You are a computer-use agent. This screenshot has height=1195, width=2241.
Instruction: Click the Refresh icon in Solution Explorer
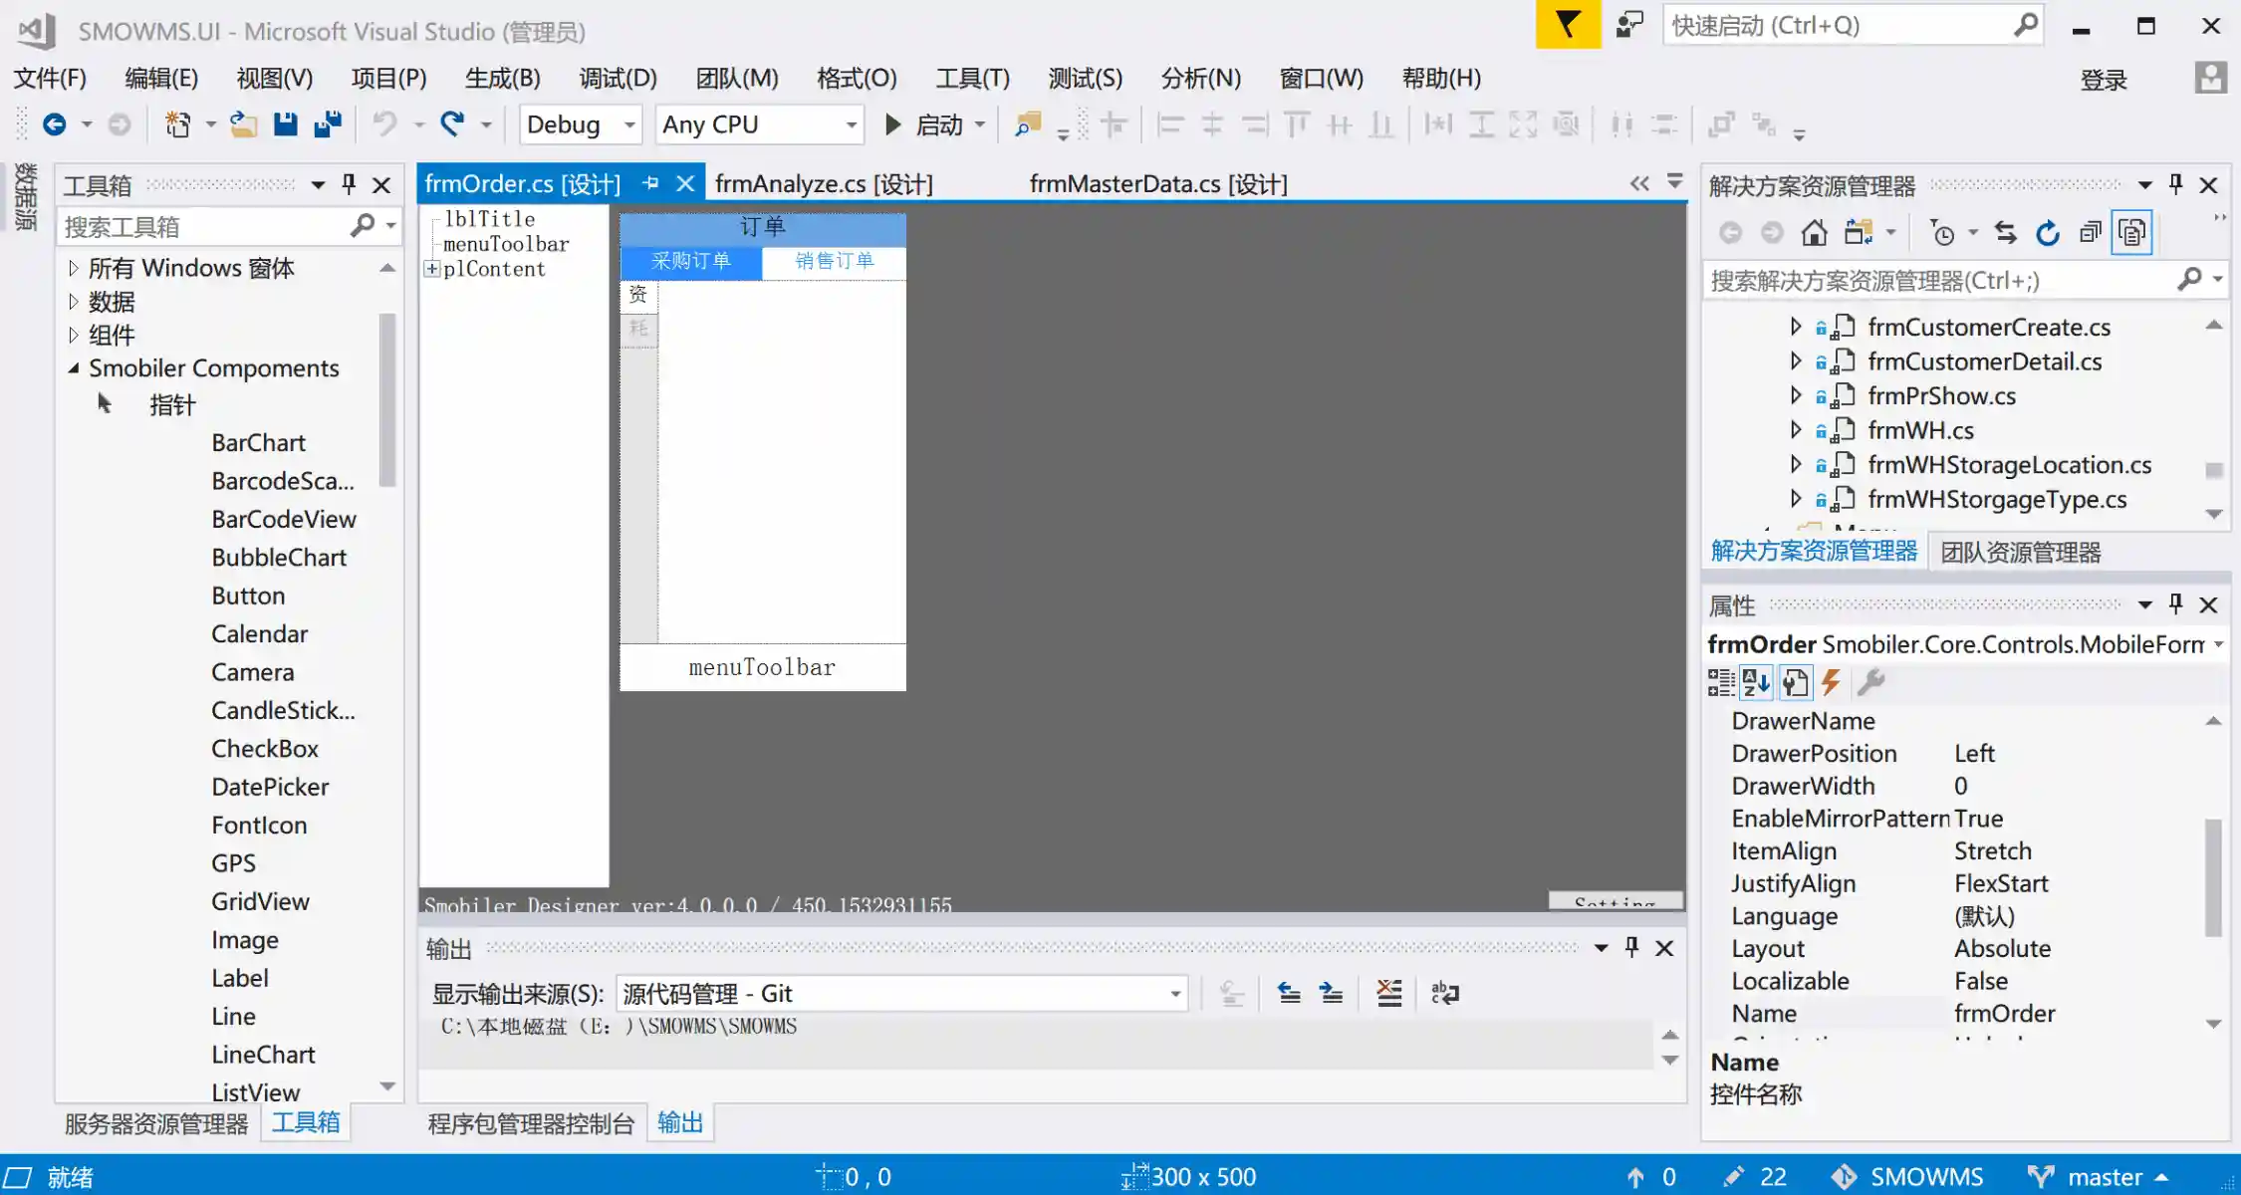click(x=2048, y=233)
